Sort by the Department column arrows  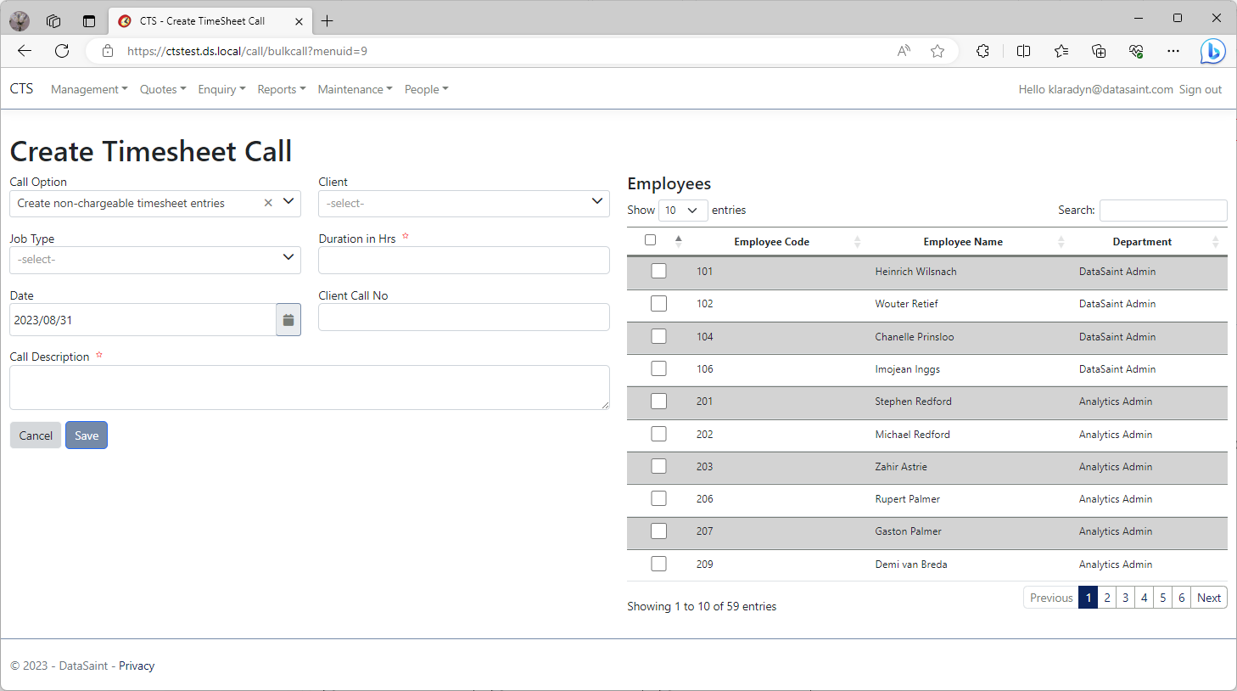click(x=1215, y=242)
